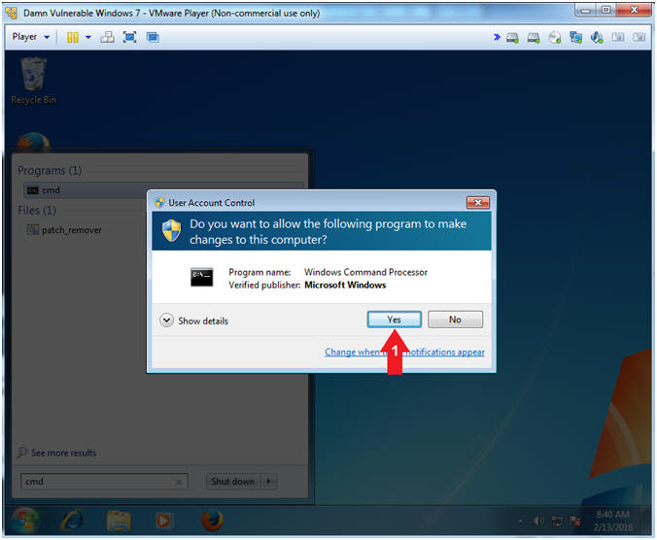This screenshot has height=540, width=657.
Task: Click the first greyed display device icon
Action: (617, 37)
